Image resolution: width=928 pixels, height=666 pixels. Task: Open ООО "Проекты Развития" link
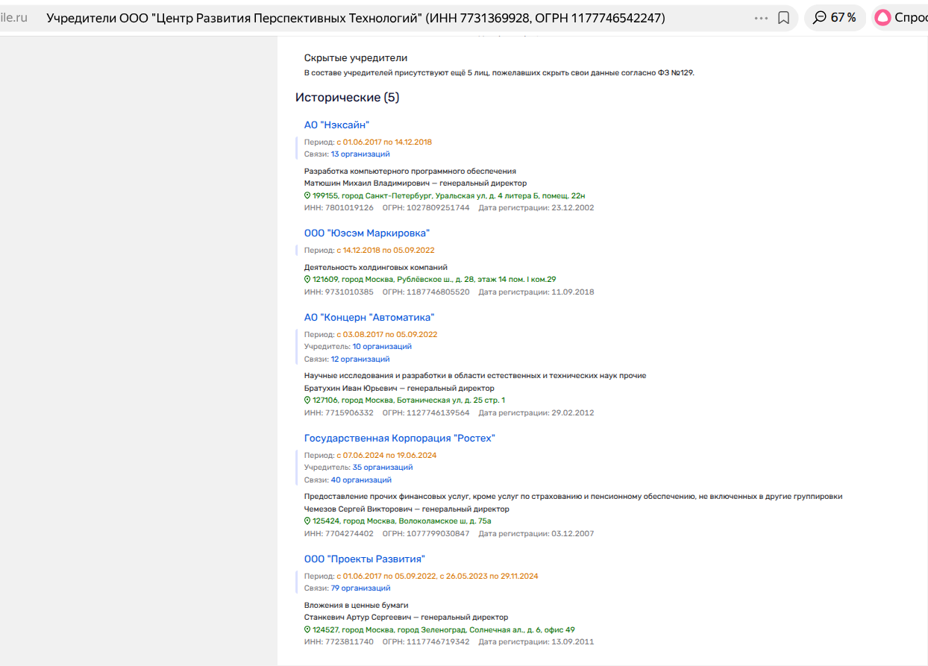tap(364, 559)
